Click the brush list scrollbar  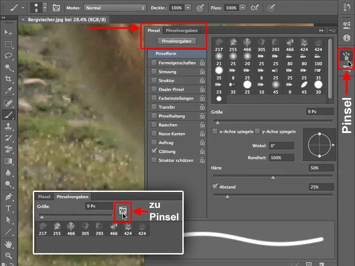click(x=330, y=69)
